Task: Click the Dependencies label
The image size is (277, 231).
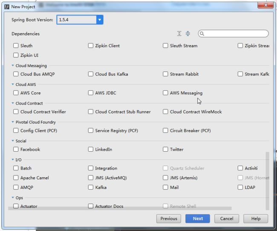Action: [26, 34]
